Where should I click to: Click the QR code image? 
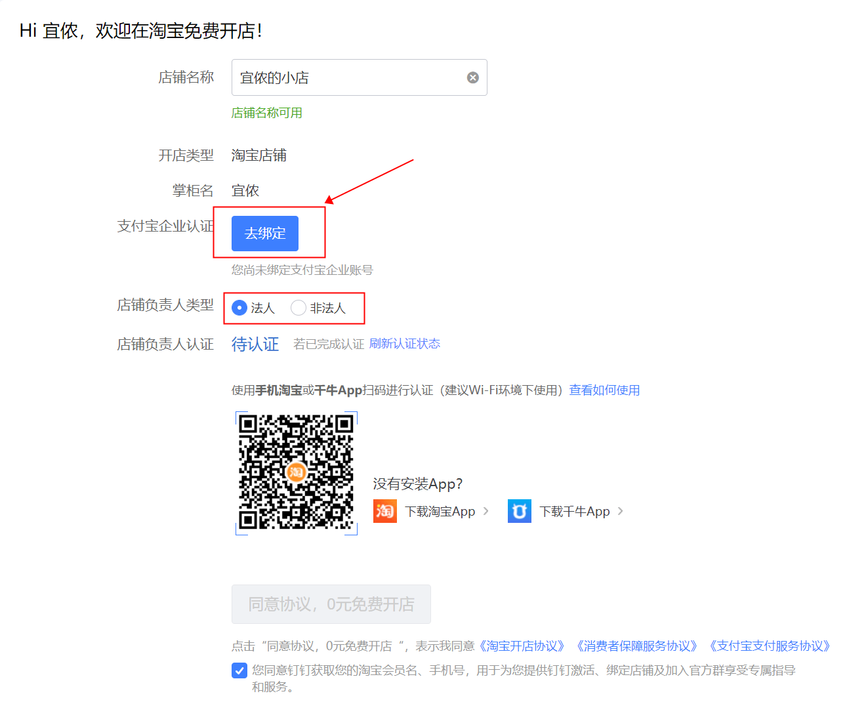296,472
